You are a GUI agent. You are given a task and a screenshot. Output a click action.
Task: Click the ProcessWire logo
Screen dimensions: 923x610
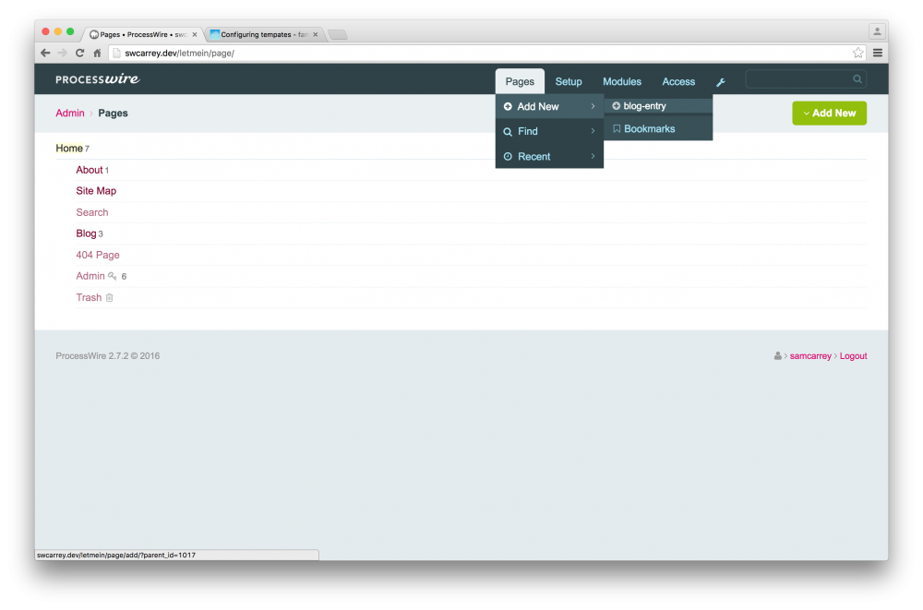click(x=96, y=79)
